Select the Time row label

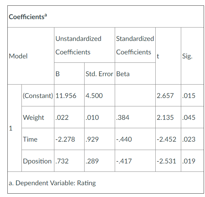(x=30, y=139)
